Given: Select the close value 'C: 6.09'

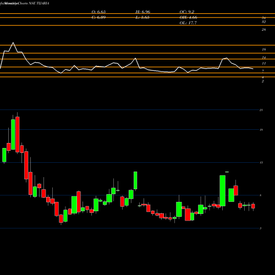Looking at the screenshot, I should coord(98,18).
